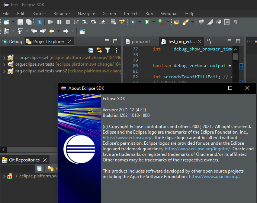257x203 pixels.
Task: Open the hidden editor tabs list chevron
Action: [209, 41]
